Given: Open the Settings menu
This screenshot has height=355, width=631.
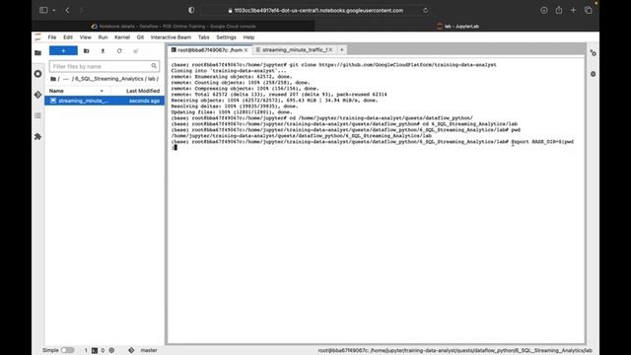Looking at the screenshot, I should click(x=226, y=37).
